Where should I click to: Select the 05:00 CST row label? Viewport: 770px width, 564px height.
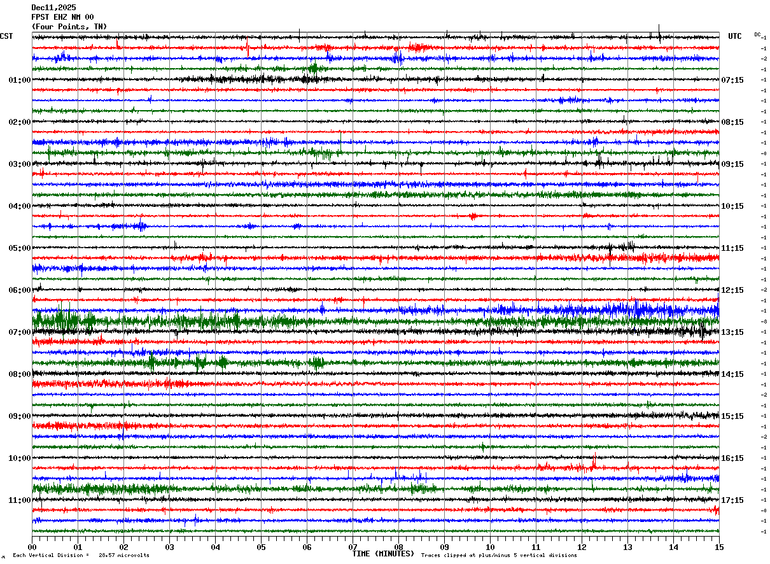20,248
